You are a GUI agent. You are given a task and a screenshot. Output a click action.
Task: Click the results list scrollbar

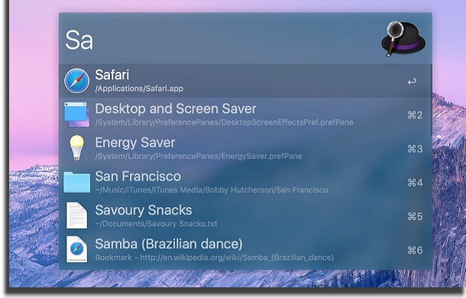[431, 101]
